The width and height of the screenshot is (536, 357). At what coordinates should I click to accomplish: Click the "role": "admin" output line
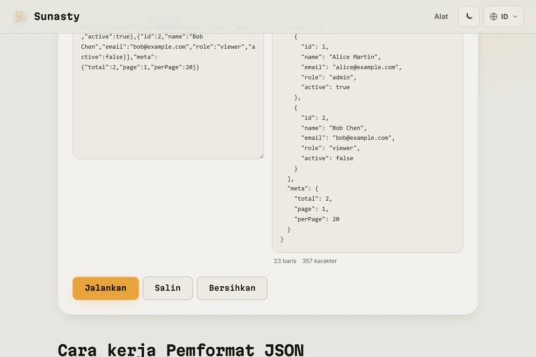click(328, 77)
